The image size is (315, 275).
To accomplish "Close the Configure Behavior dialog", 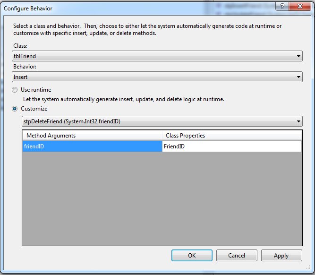I will tap(300, 6).
